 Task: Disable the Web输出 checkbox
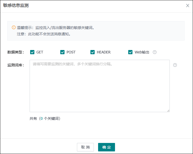130,52
